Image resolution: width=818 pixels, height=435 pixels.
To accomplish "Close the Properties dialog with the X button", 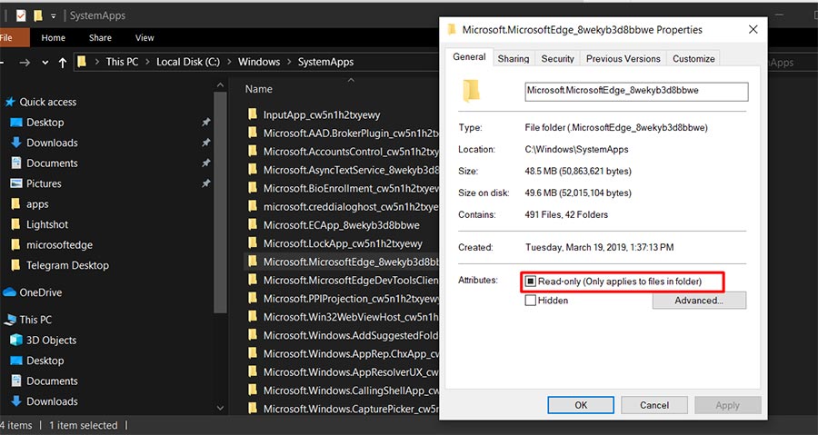I will click(x=753, y=30).
